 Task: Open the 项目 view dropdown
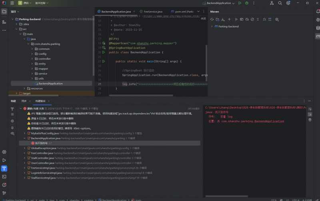click(15, 12)
